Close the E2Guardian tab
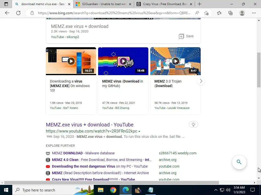 point(130,4)
